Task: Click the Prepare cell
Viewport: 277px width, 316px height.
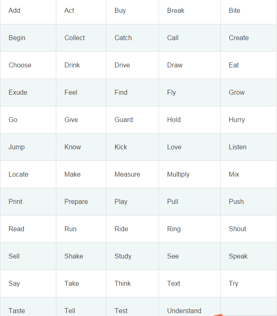Action: point(81,202)
